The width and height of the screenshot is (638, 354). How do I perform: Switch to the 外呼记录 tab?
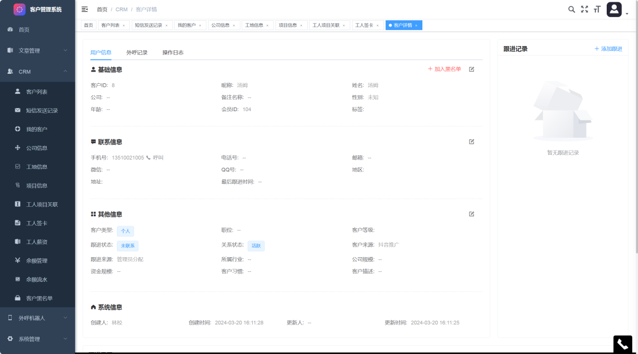coord(136,53)
